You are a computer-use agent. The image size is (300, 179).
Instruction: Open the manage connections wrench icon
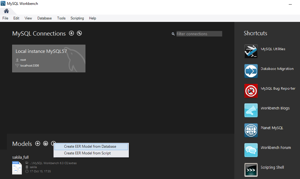point(79,33)
